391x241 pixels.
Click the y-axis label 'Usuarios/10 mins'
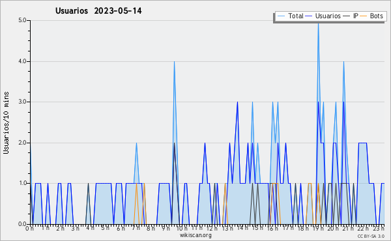(x=6, y=122)
